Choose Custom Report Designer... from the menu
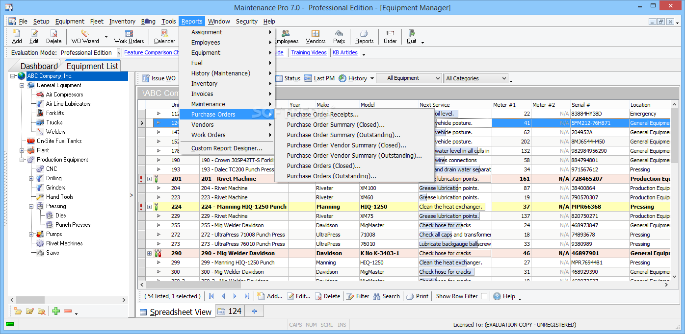This screenshot has height=334, width=685. coord(227,148)
